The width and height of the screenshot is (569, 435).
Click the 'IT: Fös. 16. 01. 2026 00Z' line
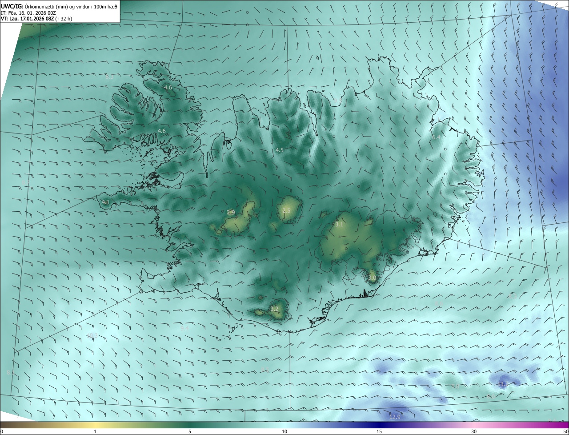(x=28, y=13)
